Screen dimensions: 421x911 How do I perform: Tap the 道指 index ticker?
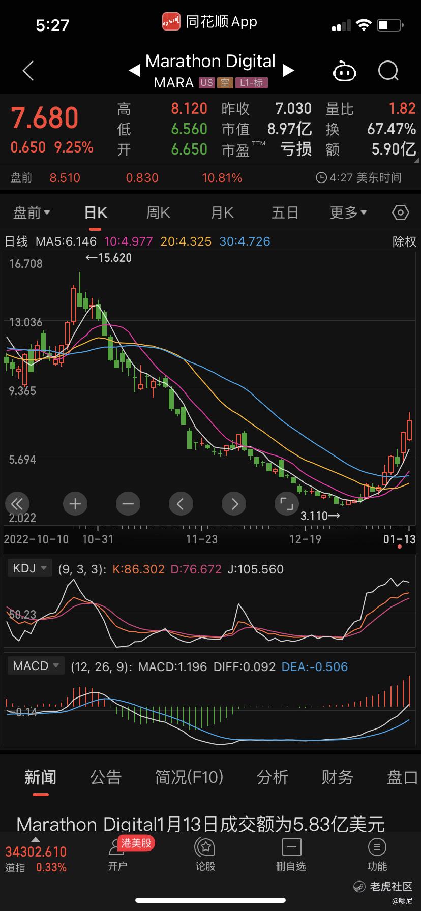36,859
